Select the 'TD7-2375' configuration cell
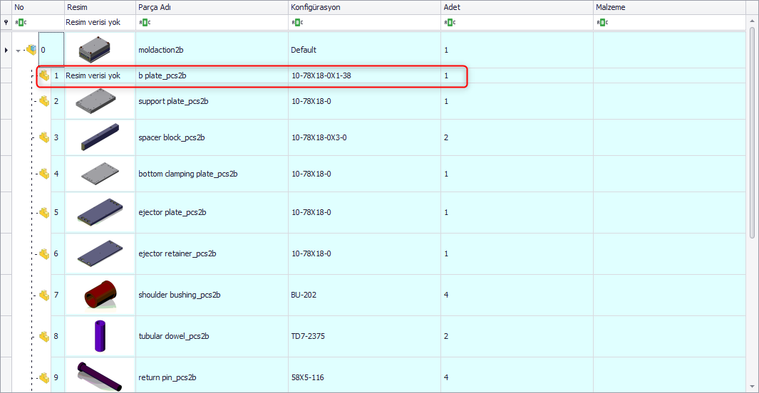The width and height of the screenshot is (759, 393). (364, 336)
